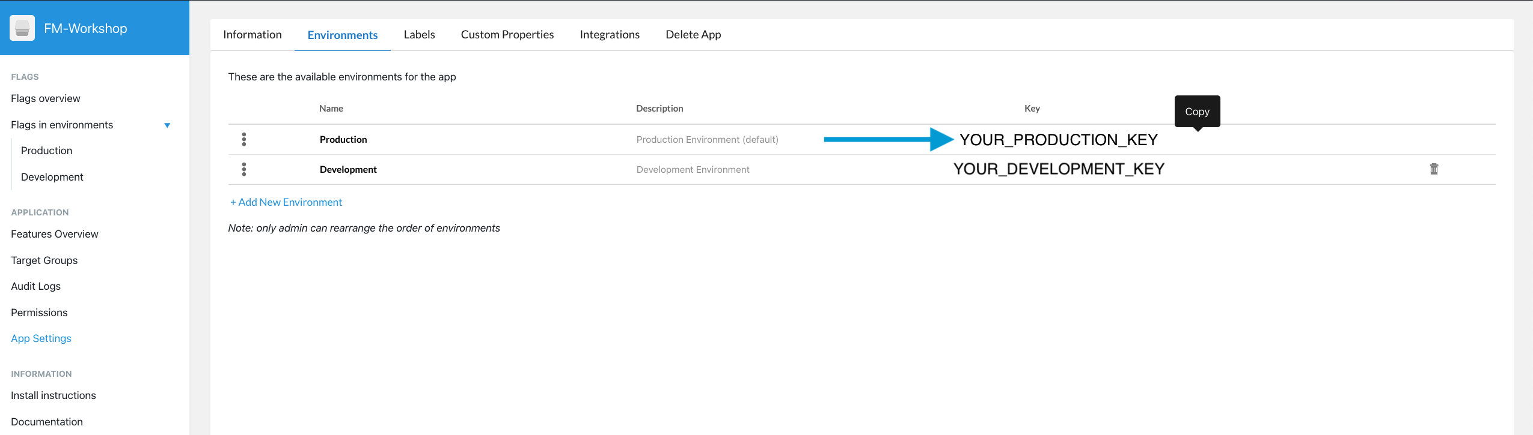Open the Production row three-dot menu
This screenshot has height=435, width=1533.
(244, 139)
